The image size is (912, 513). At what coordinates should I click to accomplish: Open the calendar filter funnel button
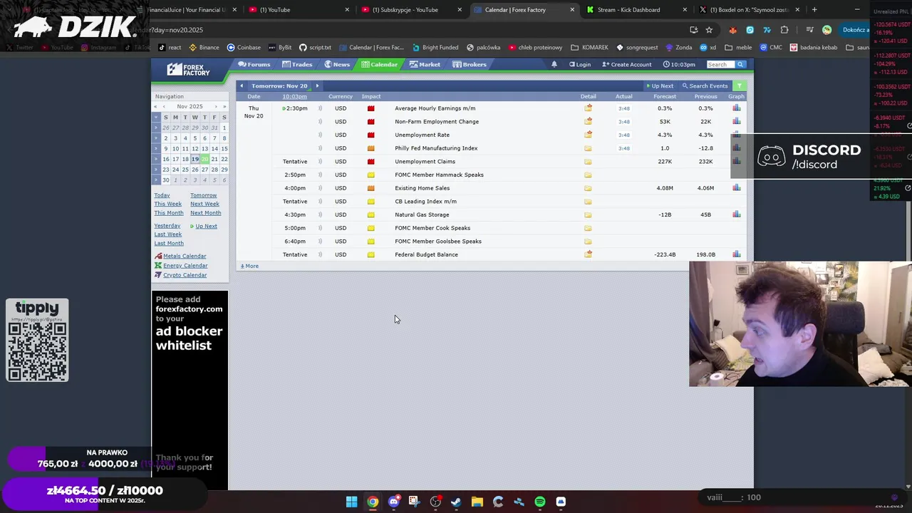(x=739, y=86)
